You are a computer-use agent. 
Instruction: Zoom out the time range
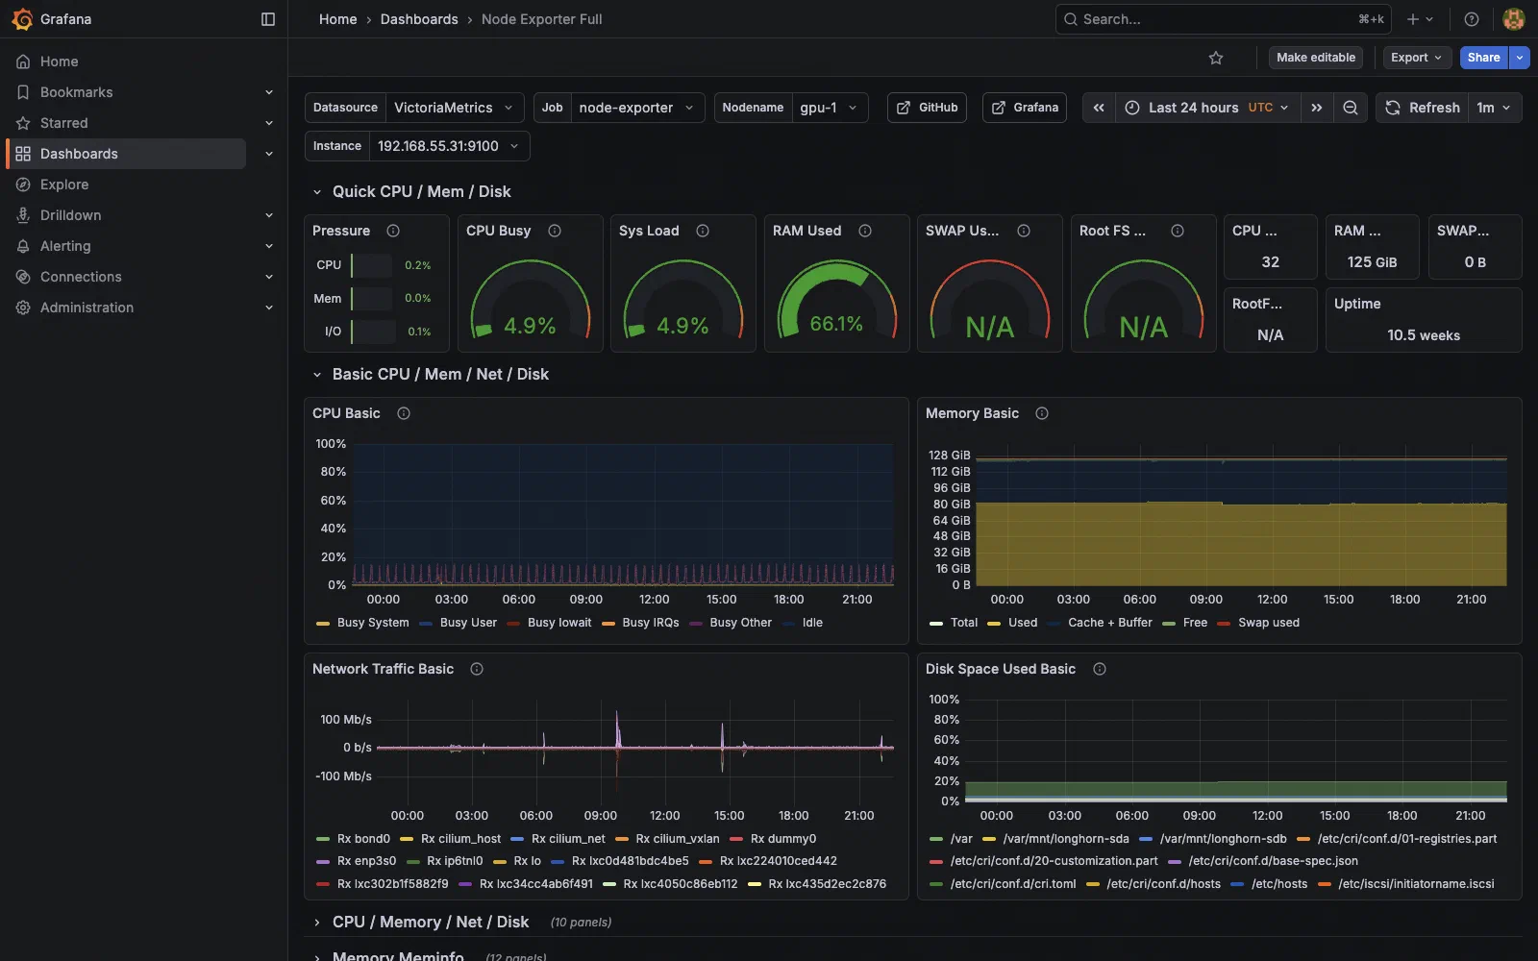pyautogui.click(x=1351, y=108)
